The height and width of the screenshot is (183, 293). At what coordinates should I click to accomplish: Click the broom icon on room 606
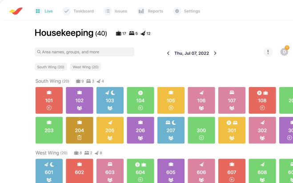(x=201, y=164)
